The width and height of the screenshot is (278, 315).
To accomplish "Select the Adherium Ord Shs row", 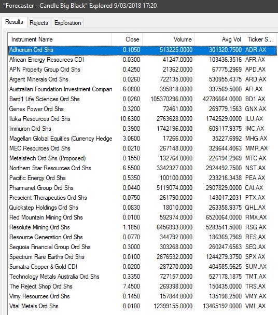I will 143,50.
